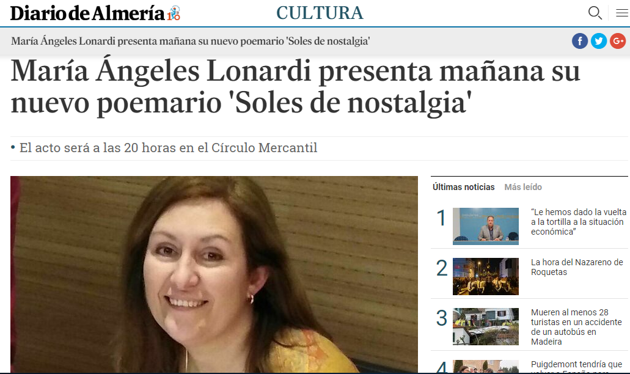Share article on Facebook

[x=580, y=41]
